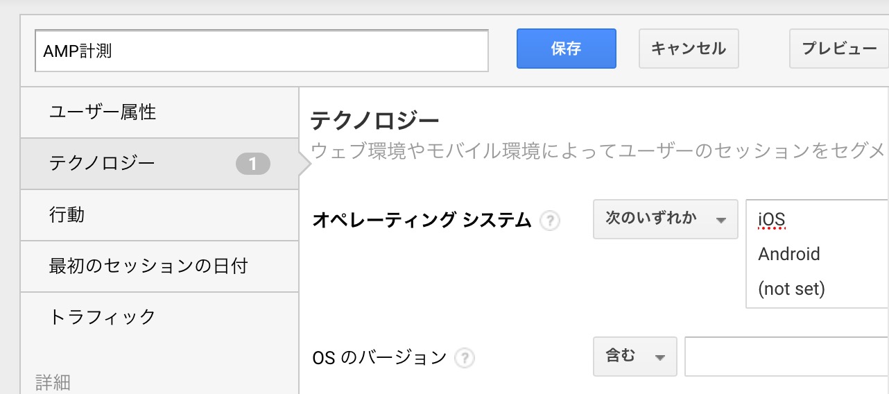Click the OS のバージョン help icon

[465, 358]
